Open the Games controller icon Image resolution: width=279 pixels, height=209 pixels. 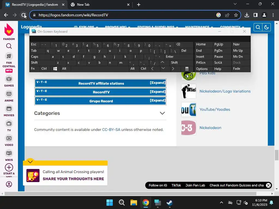pyautogui.click(x=9, y=79)
